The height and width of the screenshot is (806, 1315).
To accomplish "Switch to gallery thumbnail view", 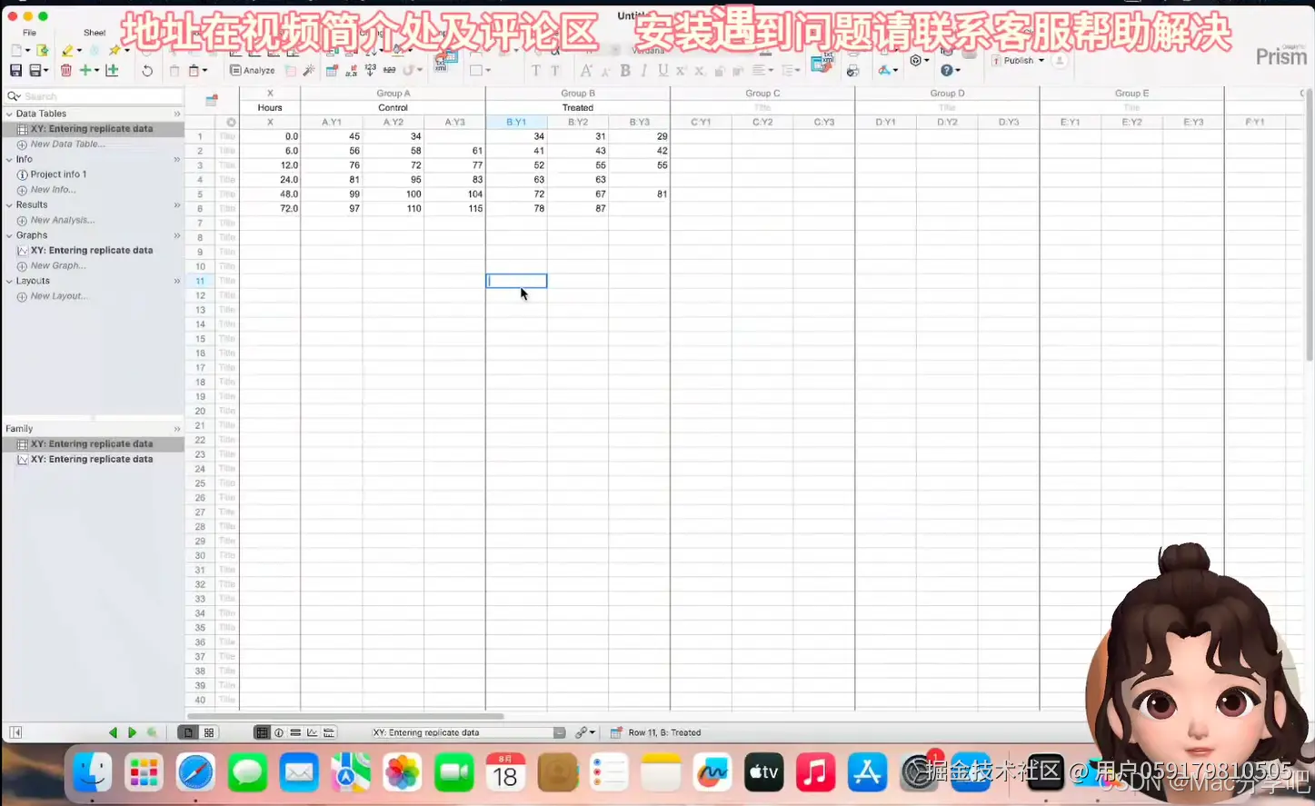I will coord(209,732).
